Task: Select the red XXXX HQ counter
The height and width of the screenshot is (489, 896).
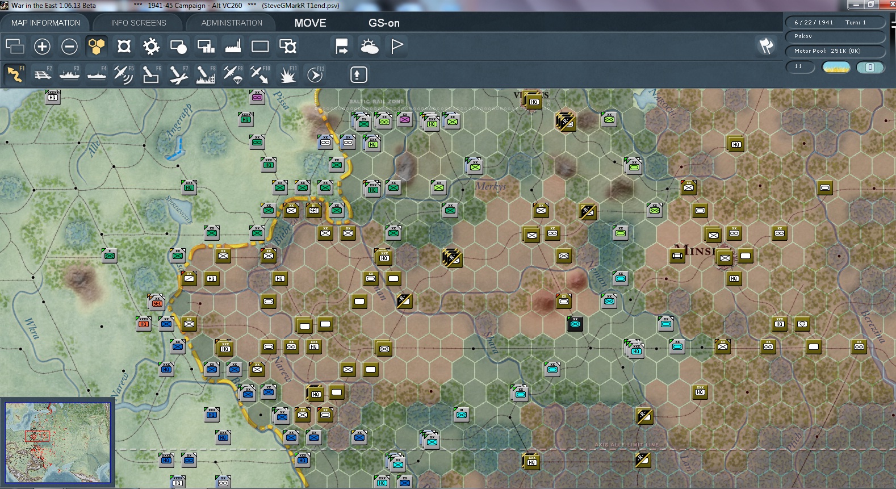Action: (x=144, y=324)
